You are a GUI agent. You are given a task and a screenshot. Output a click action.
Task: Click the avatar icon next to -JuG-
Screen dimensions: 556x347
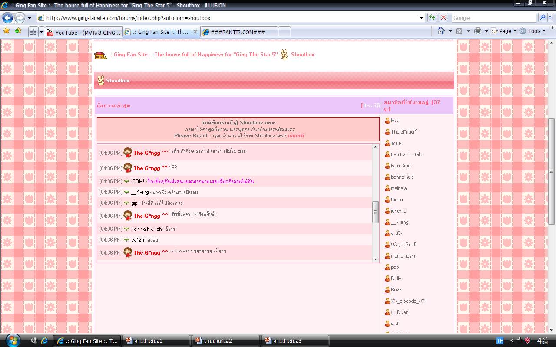[387, 233]
